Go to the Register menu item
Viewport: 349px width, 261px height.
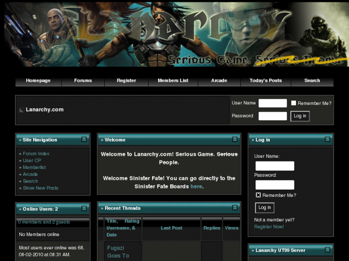click(126, 80)
